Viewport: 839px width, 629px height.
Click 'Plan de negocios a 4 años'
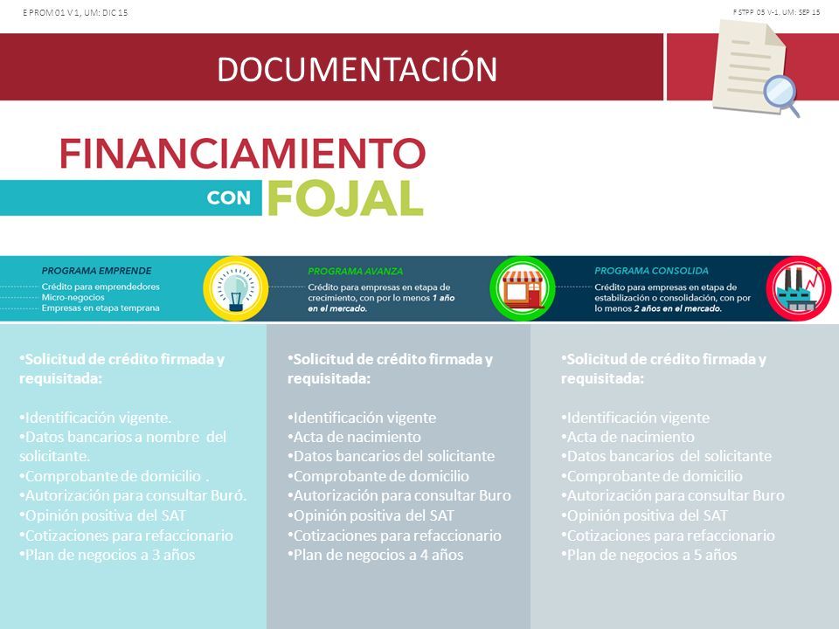coord(376,555)
